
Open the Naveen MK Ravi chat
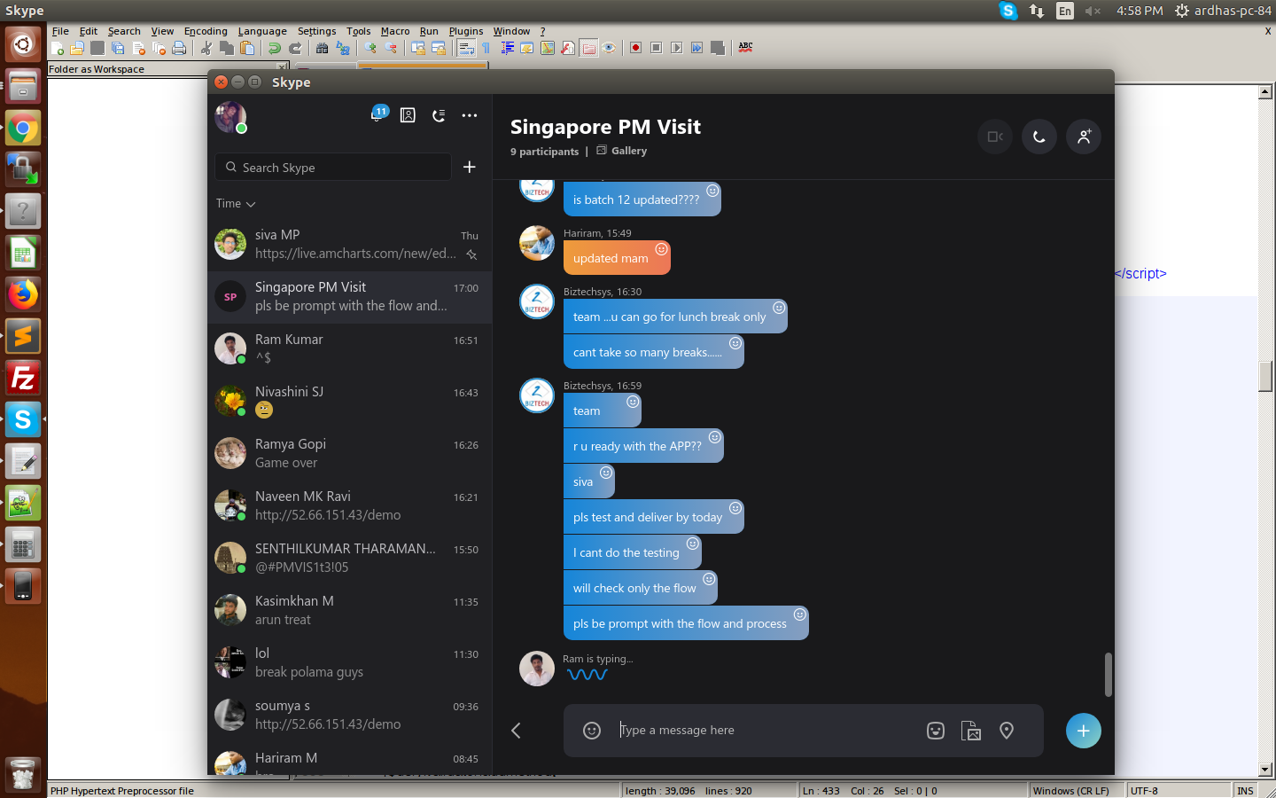[x=350, y=505]
